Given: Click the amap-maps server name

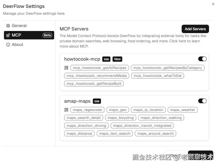Looking at the screenshot, I should coord(77,101).
